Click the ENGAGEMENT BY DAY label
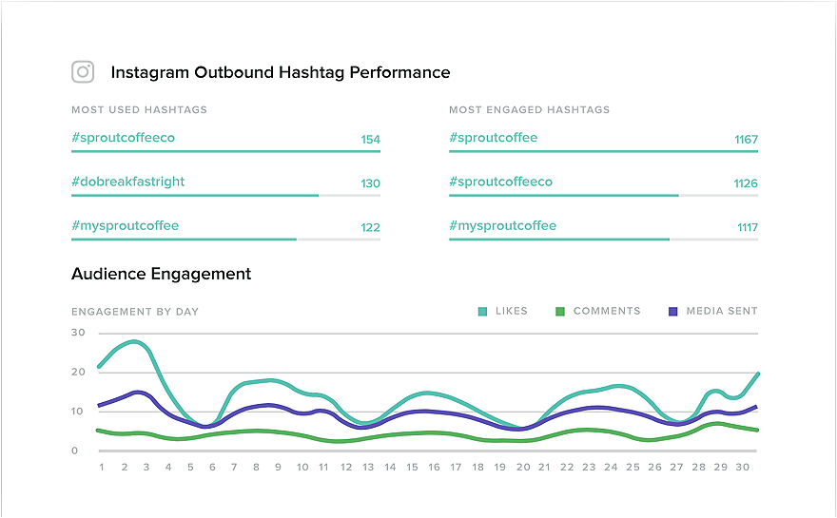Viewport: 837px width, 518px height. pos(135,312)
